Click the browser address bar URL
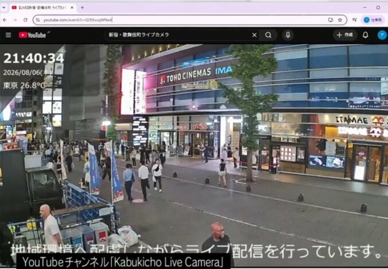Image resolution: width=388 pixels, height=269 pixels. click(77, 20)
